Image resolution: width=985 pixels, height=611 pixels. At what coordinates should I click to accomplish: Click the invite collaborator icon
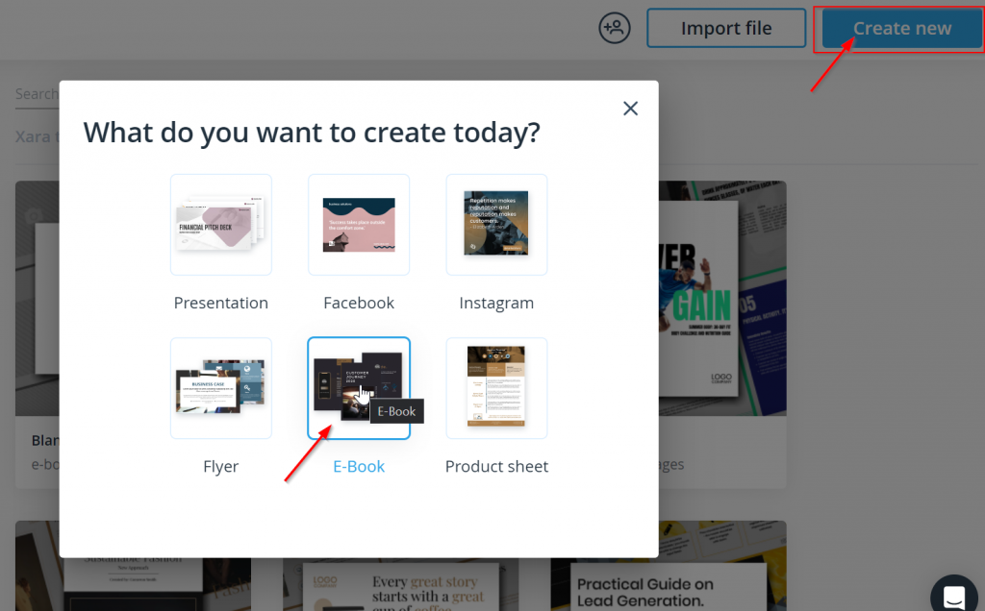point(614,28)
